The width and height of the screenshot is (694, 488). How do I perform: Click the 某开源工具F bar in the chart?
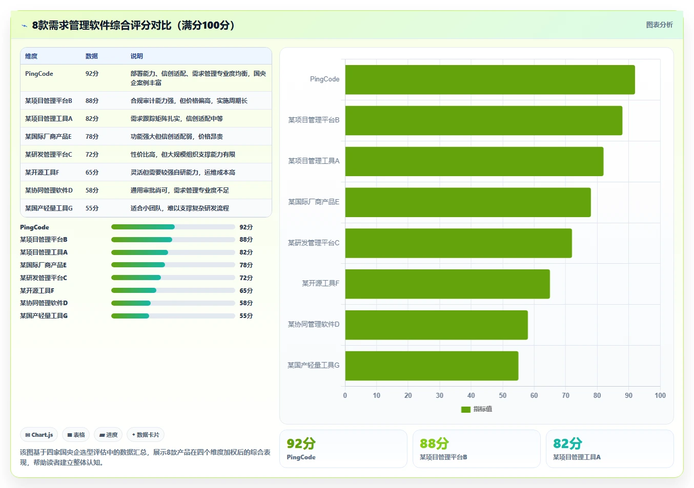(x=447, y=284)
